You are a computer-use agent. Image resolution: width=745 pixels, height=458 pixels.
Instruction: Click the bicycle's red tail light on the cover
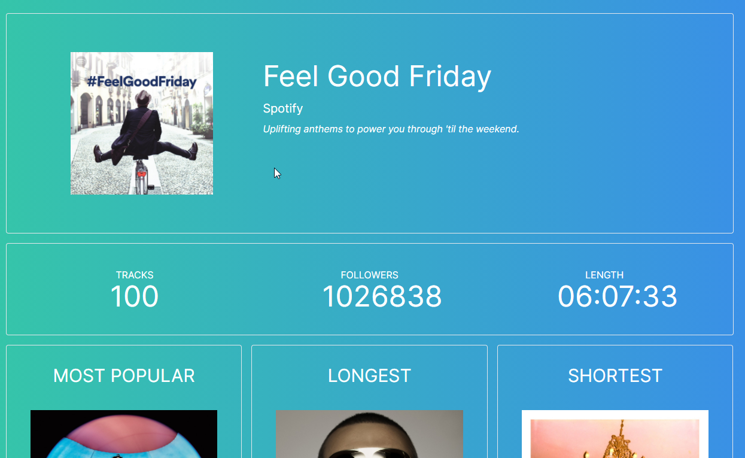click(142, 174)
